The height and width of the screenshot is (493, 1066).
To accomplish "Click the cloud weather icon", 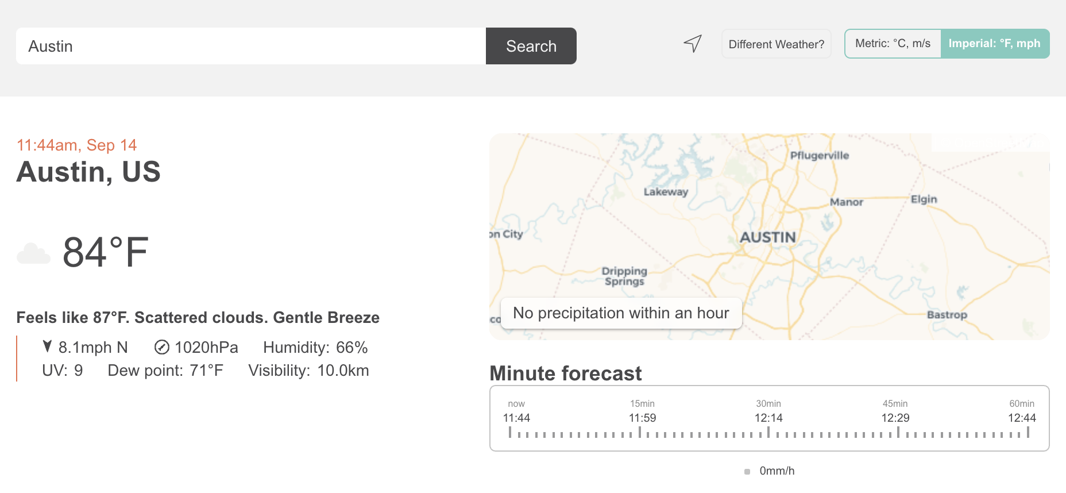I will (x=34, y=253).
